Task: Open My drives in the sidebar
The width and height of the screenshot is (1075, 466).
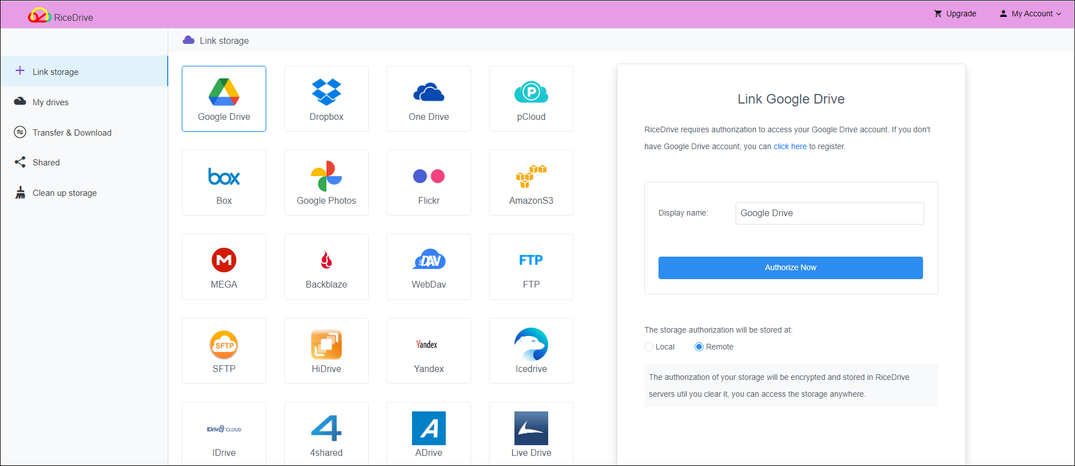Action: pos(84,102)
